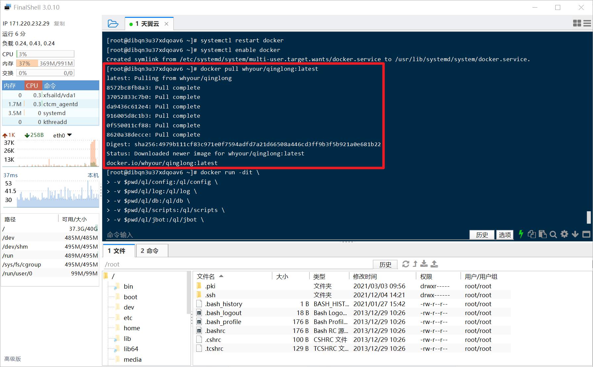Image resolution: width=593 pixels, height=367 pixels.
Task: Open eth0 network interface dropdown
Action: (69, 135)
